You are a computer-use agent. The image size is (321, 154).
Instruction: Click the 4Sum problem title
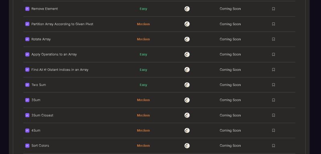(36, 130)
